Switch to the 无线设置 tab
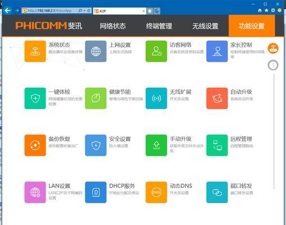 coord(205,26)
